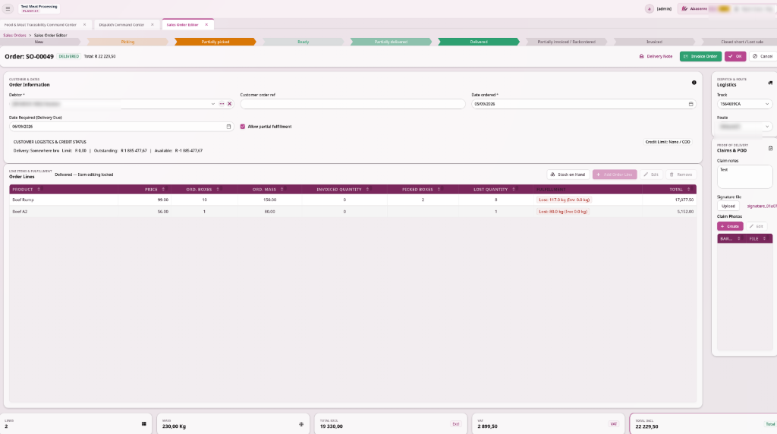This screenshot has width=777, height=434.
Task: Open calendar icon for Date Required
Action: (228, 127)
